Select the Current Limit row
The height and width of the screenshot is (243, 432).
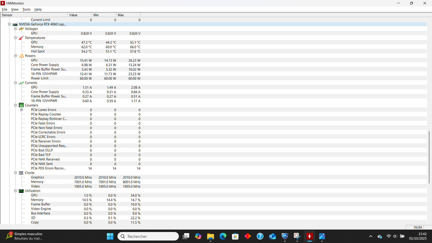(213, 20)
